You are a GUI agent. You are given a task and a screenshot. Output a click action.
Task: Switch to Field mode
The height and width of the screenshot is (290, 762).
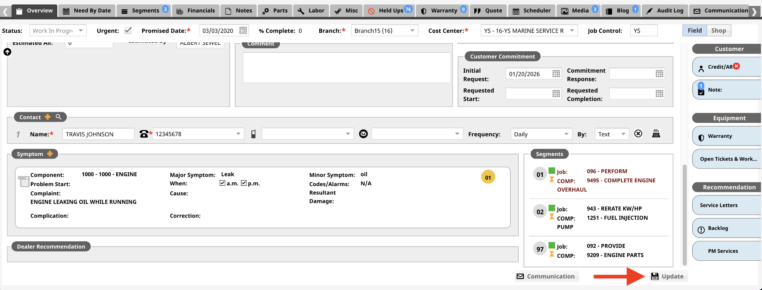point(694,30)
